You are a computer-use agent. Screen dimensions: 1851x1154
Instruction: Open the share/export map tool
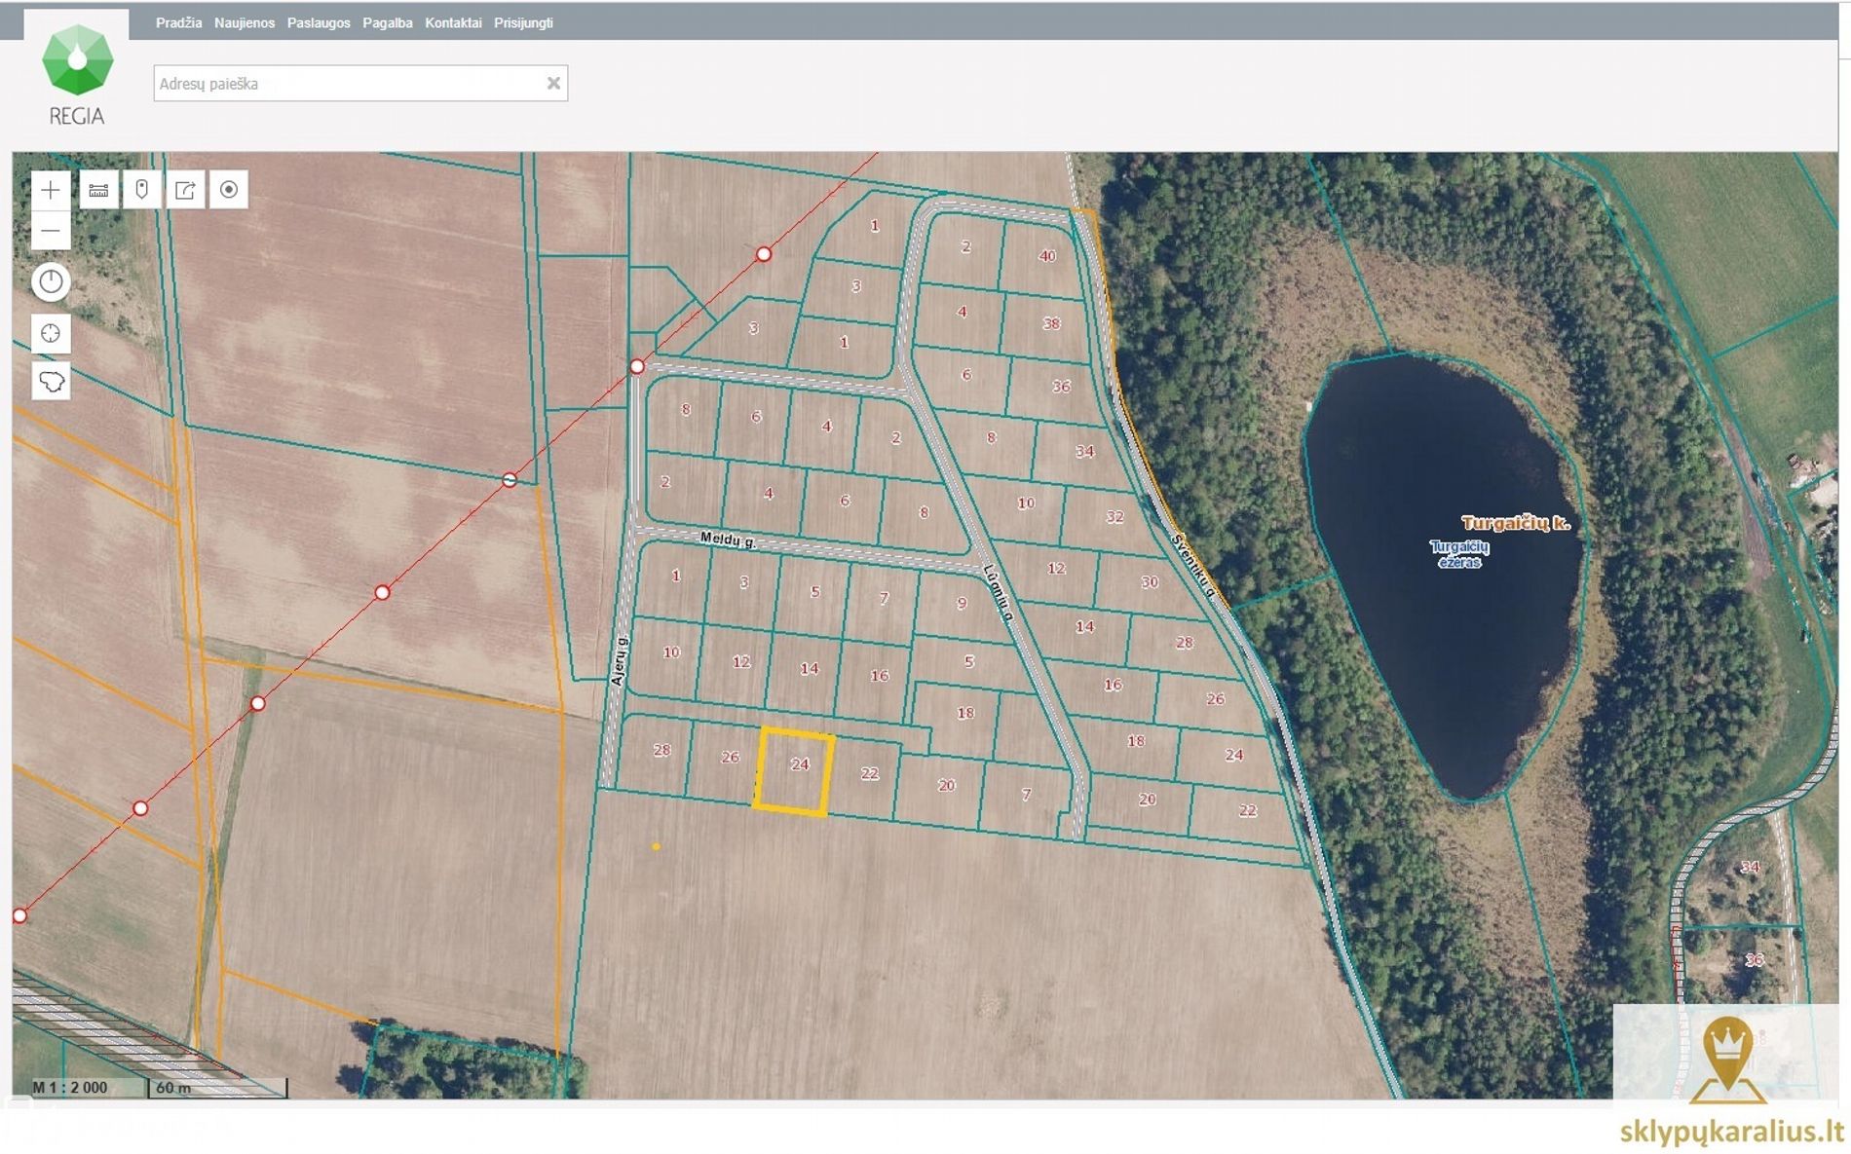185,190
